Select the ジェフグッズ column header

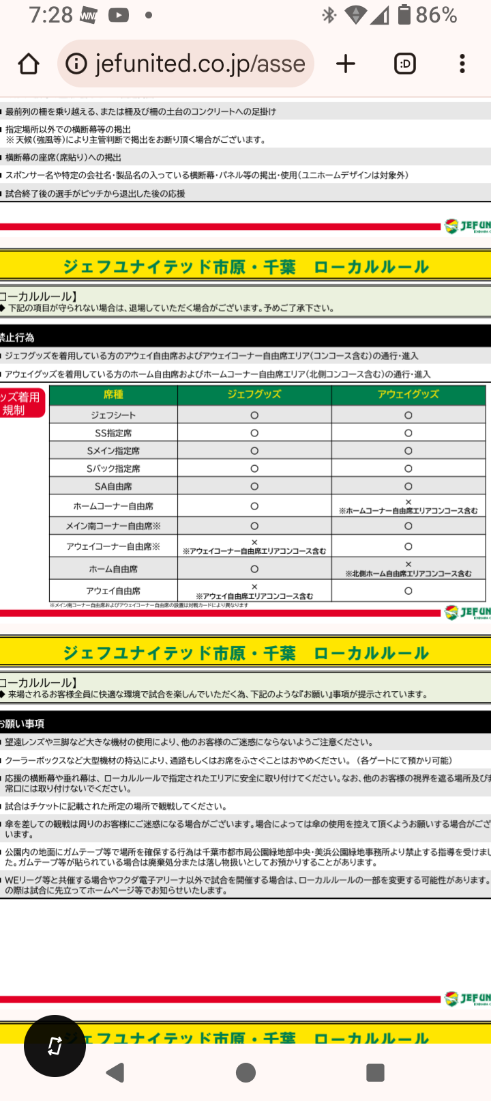254,395
